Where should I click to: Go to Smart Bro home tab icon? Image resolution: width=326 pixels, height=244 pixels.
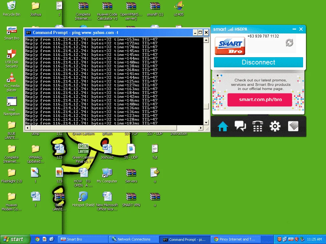[x=223, y=126]
